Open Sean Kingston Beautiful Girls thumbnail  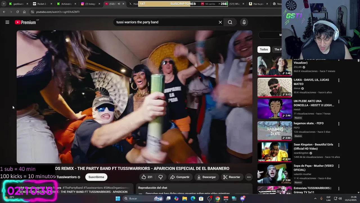point(275,152)
